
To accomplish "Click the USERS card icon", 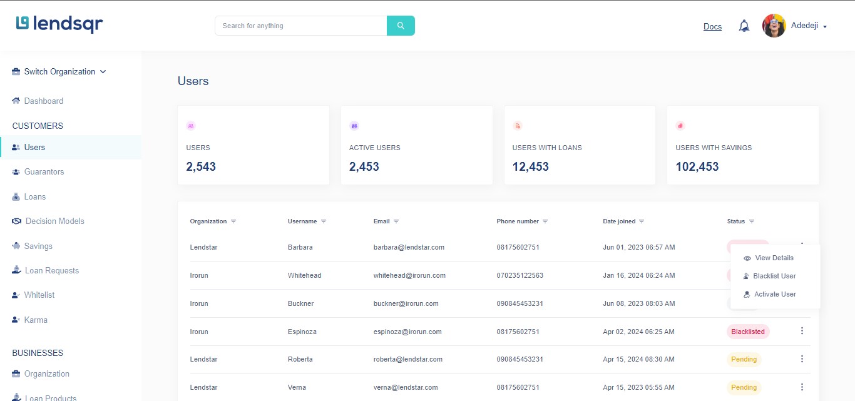I will tap(191, 126).
